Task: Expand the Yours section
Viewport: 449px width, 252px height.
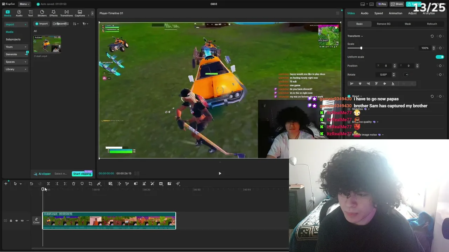Action: [25, 47]
